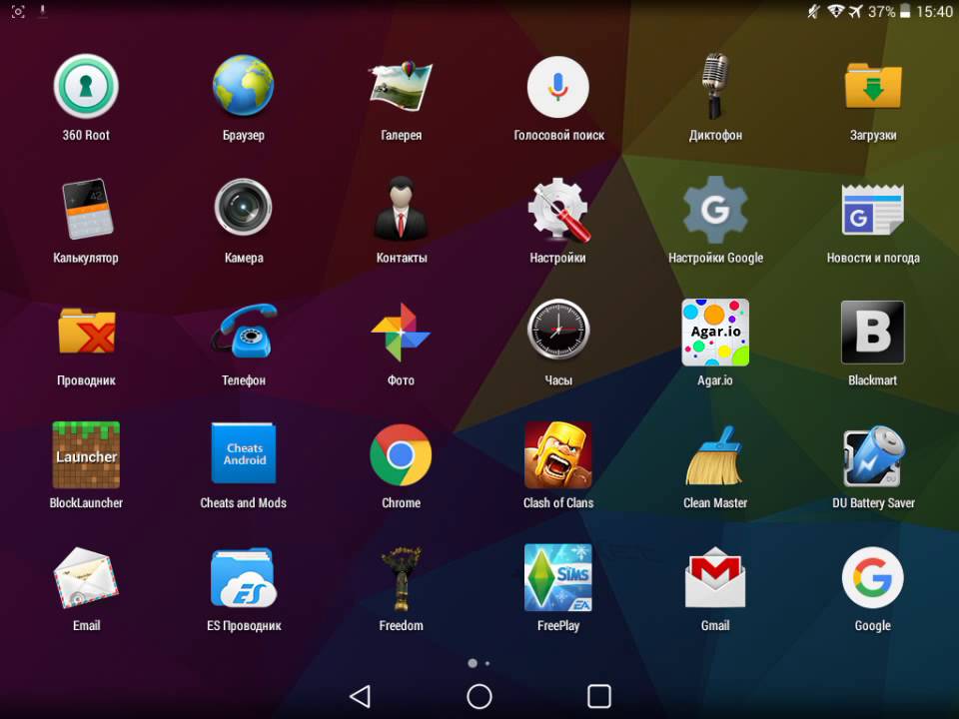The image size is (959, 719).
Task: Open the Диктофон recorder app
Action: (715, 86)
